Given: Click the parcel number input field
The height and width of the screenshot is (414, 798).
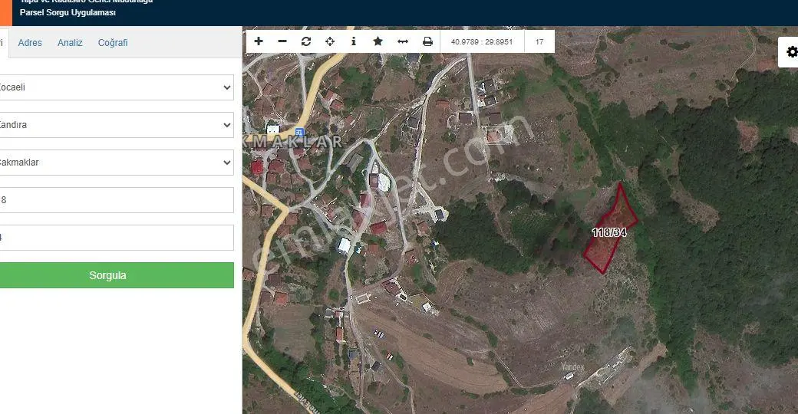Looking at the screenshot, I should tap(117, 238).
